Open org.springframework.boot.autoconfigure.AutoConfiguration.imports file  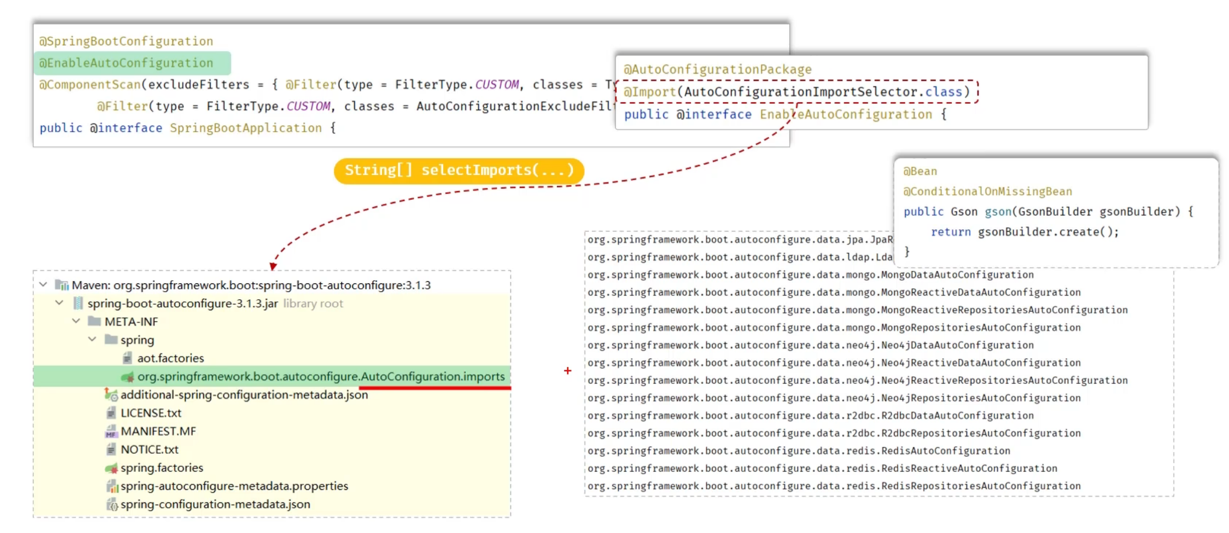point(272,376)
